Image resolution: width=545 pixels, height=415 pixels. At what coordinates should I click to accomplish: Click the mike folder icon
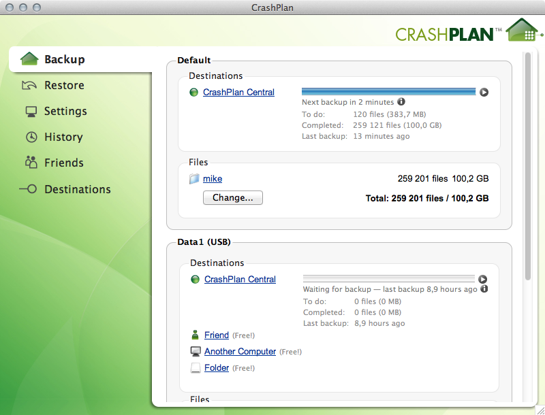(x=194, y=179)
